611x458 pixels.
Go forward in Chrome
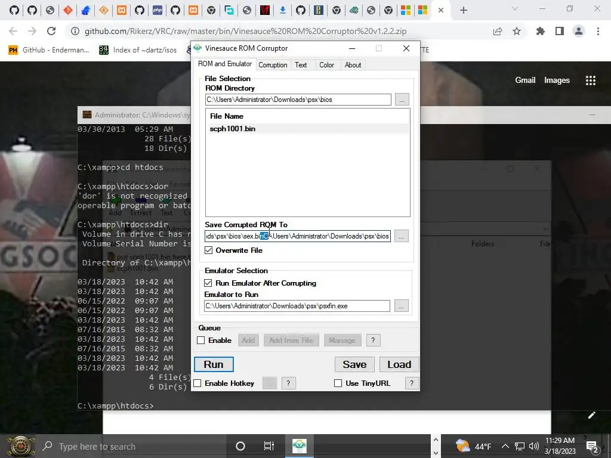click(x=32, y=31)
